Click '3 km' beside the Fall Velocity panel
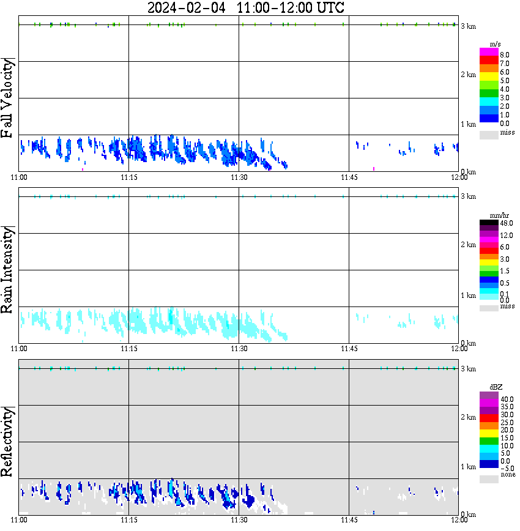This screenshot has width=520, height=531. pyautogui.click(x=468, y=26)
